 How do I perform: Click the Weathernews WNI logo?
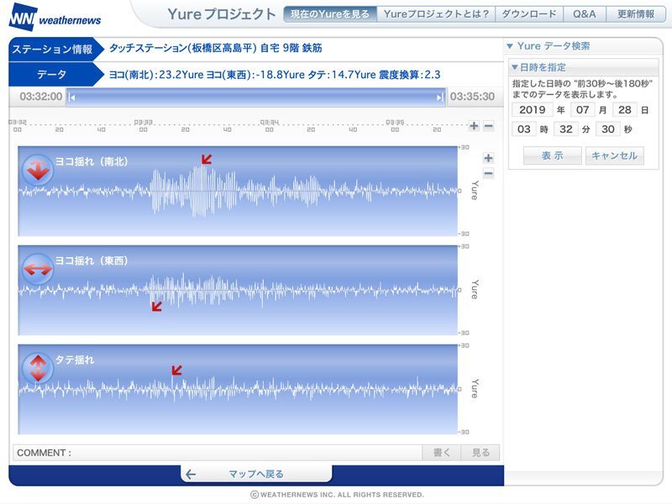point(55,18)
